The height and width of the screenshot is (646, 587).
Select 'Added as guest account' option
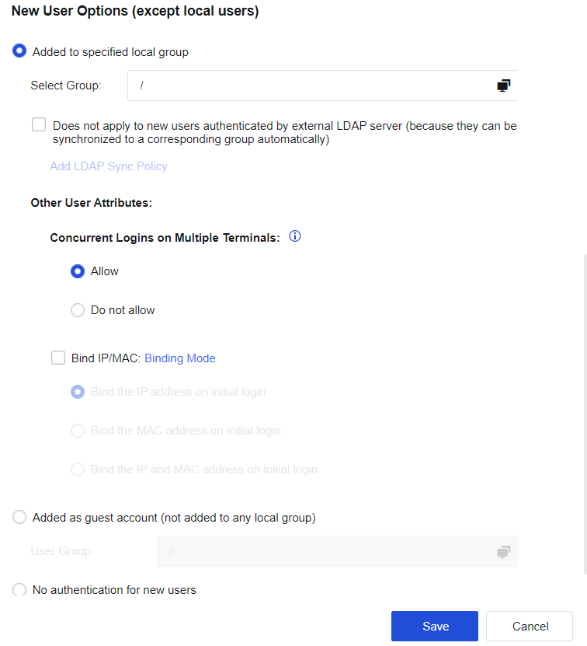20,518
